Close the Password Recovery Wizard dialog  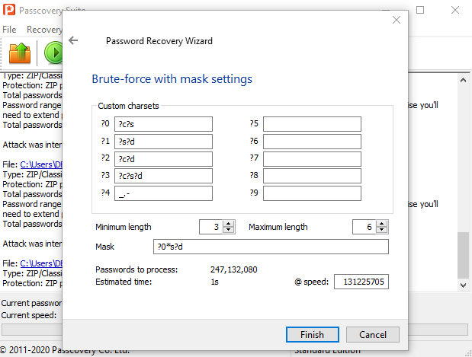pyautogui.click(x=397, y=20)
